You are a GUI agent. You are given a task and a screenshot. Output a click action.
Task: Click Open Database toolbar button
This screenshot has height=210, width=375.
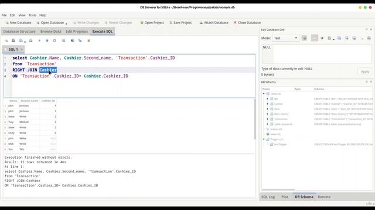click(x=50, y=23)
